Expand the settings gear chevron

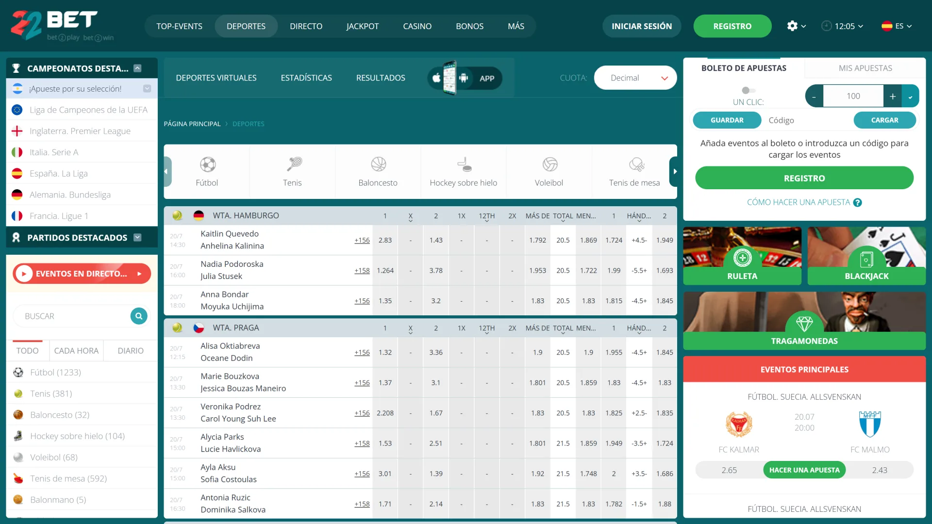click(804, 26)
